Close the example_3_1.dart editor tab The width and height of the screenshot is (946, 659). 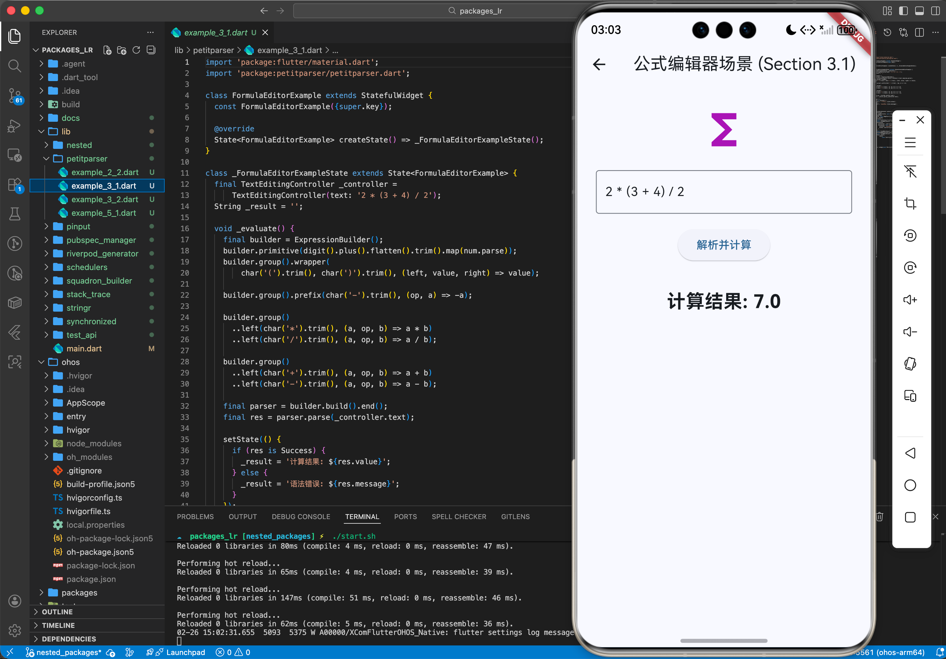point(265,32)
